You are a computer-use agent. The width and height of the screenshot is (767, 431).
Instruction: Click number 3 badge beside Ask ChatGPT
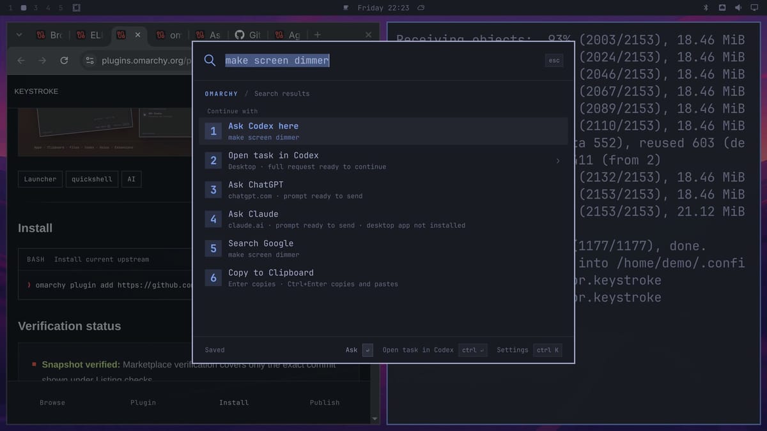213,190
